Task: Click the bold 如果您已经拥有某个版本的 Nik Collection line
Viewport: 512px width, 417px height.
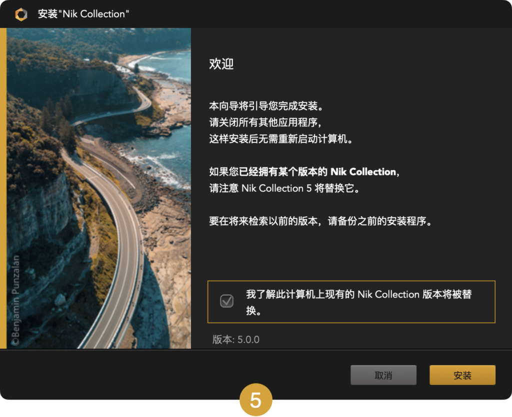Action: tap(304, 172)
